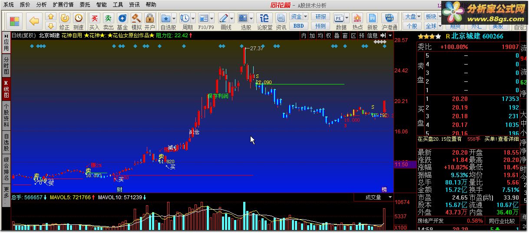Click the four-color home grid icon
This screenshot has width=529, height=233.
point(15,21)
